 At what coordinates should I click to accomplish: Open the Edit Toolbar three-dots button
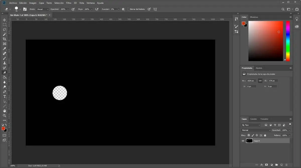[x=4, y=120]
